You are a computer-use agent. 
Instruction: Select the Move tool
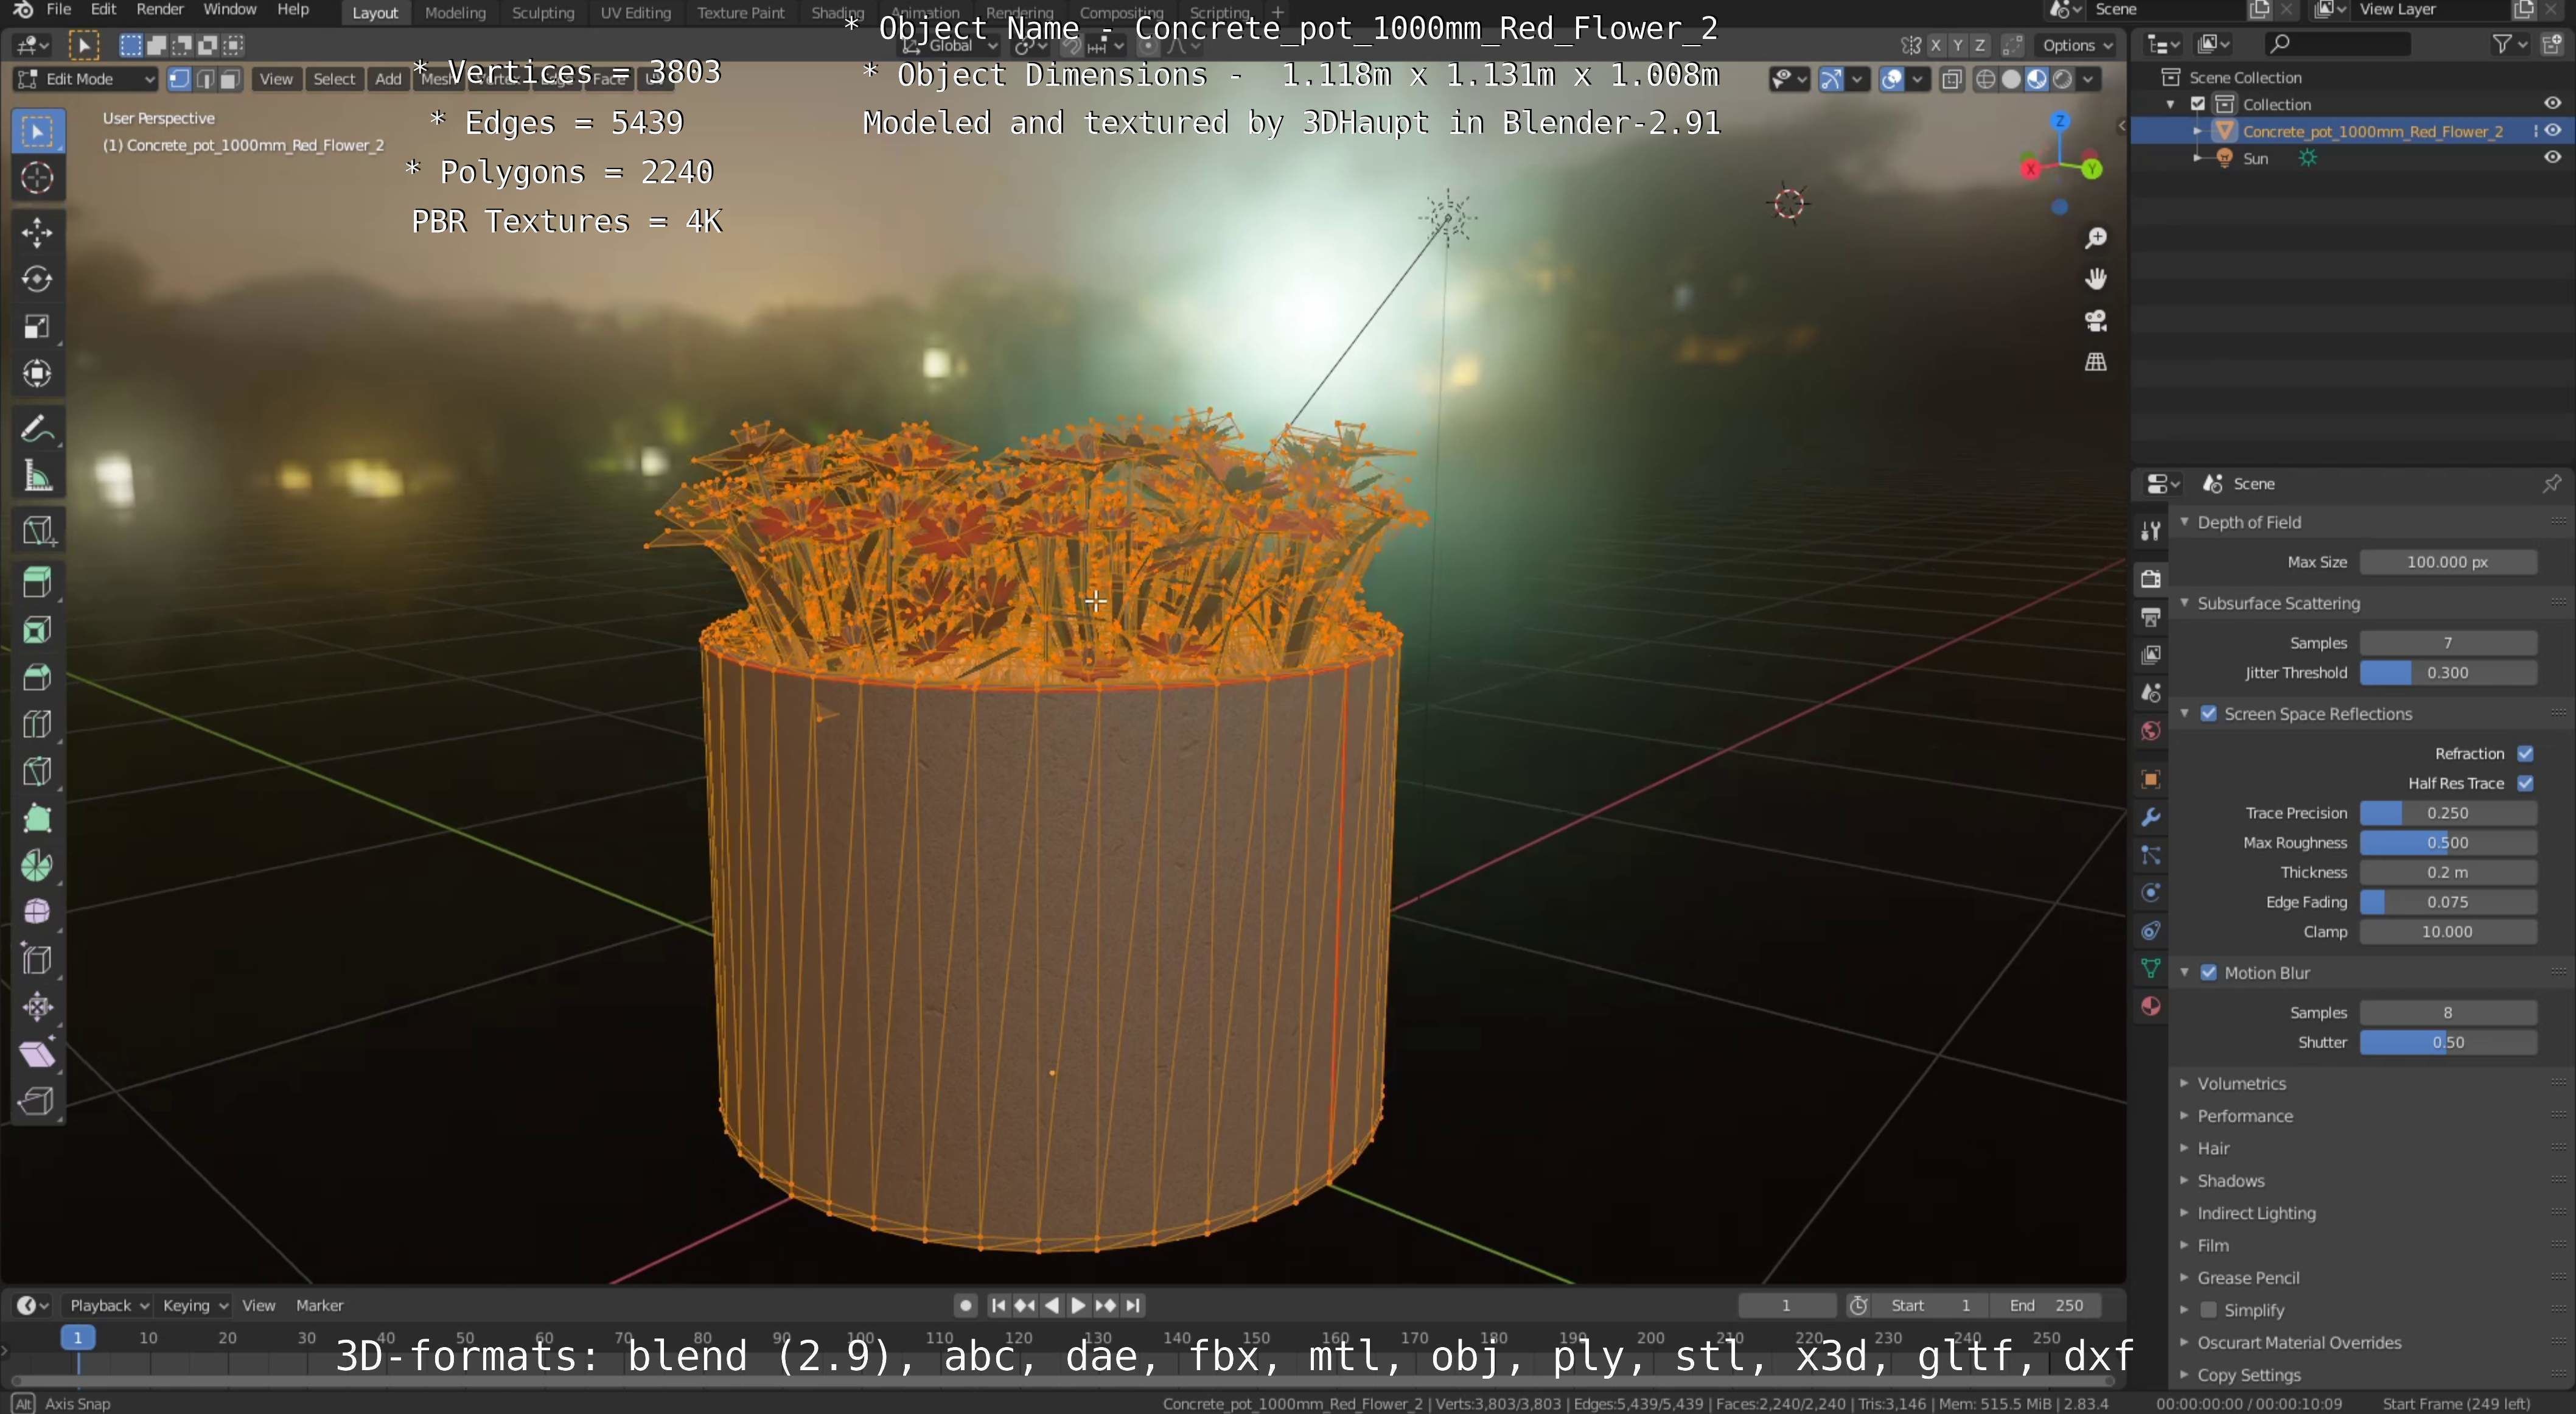(37, 232)
